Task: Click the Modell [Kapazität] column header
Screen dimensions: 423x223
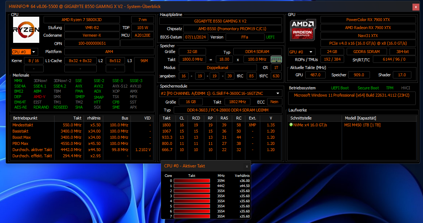Action: [x=379, y=118]
